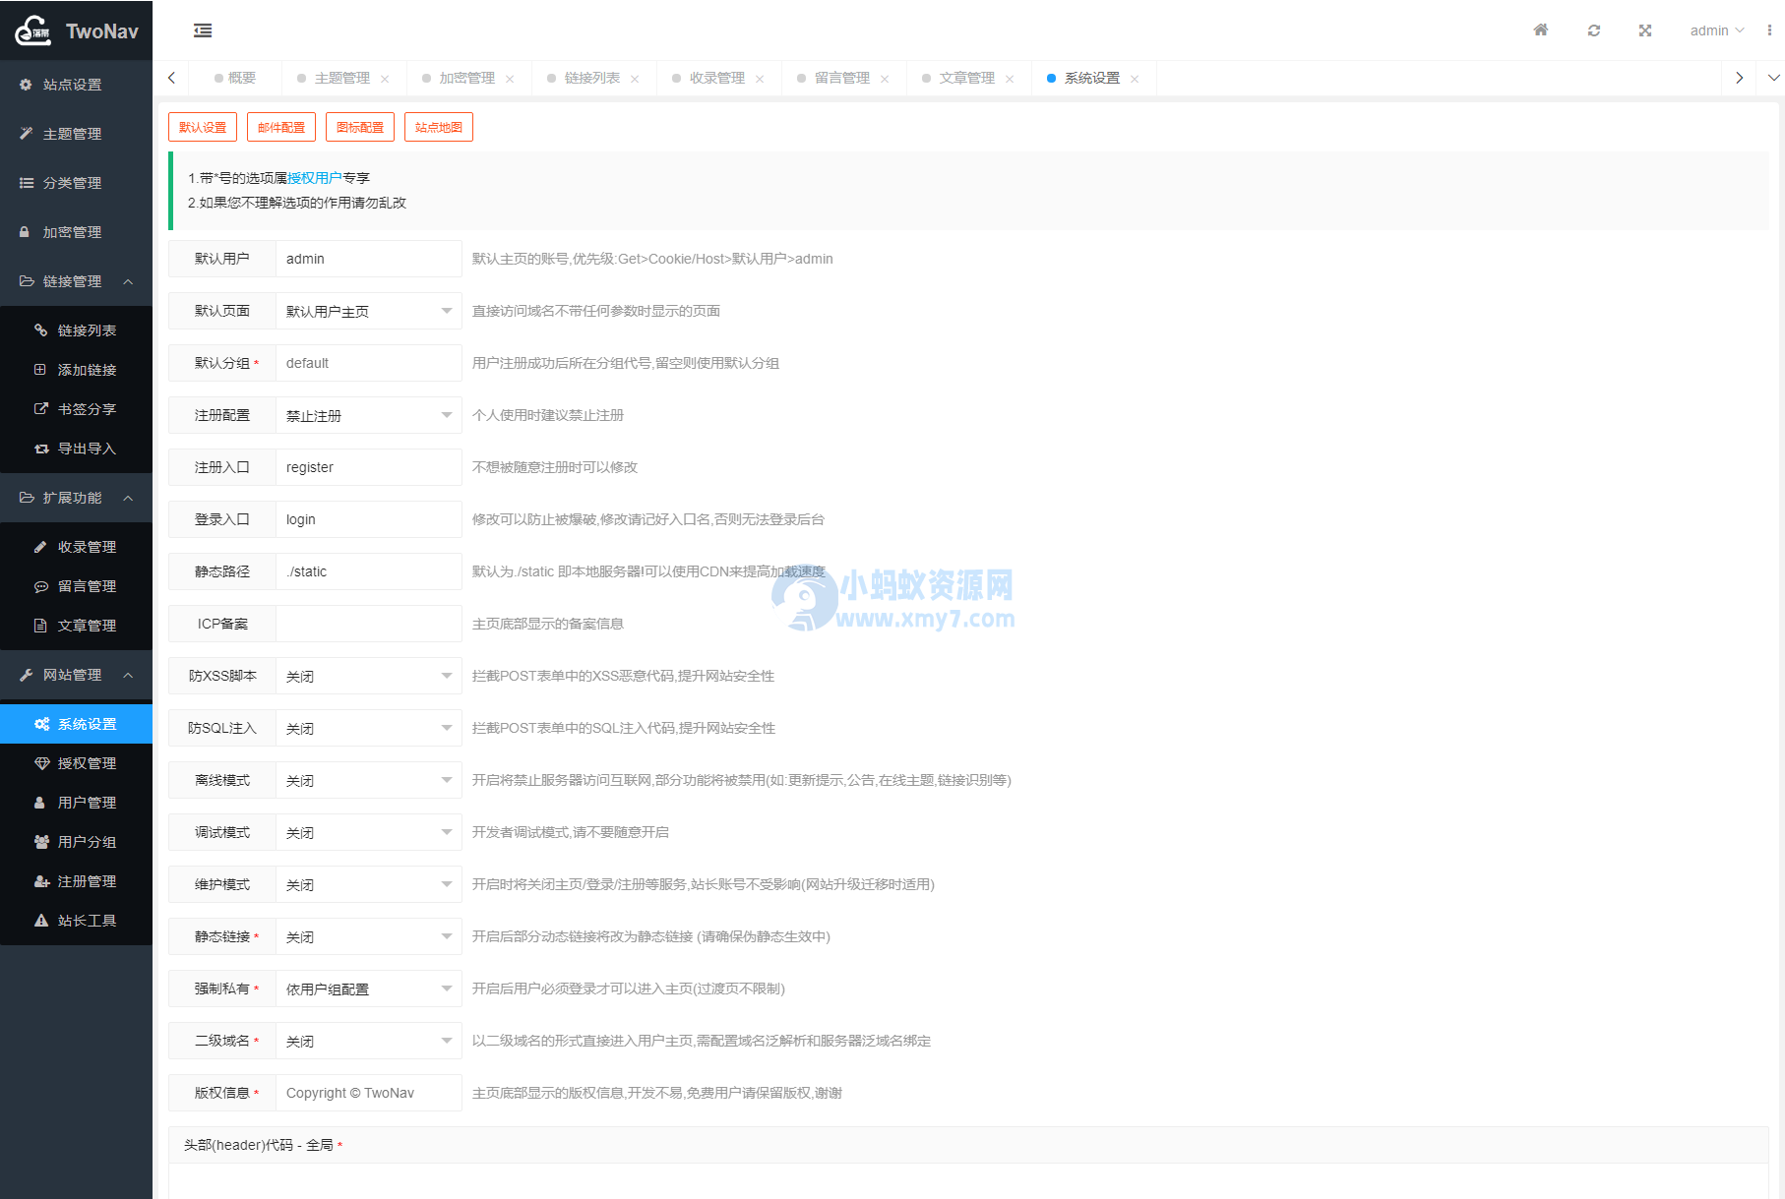Open 书签分享 in the sidebar
Screen dimensions: 1785x1199
76,409
